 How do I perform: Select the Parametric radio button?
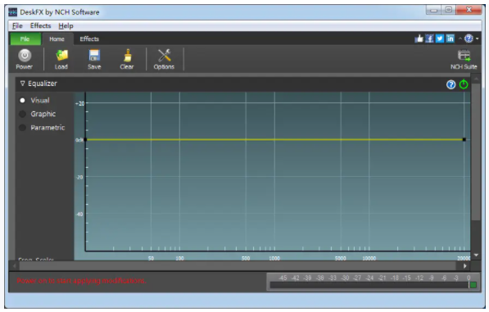tap(22, 128)
